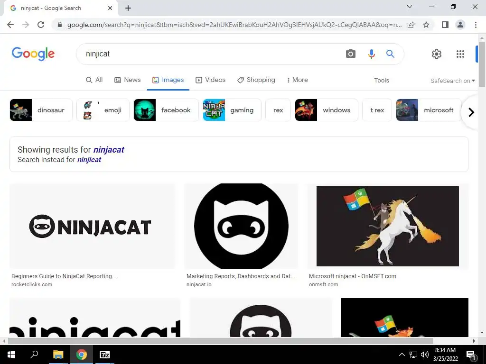
Task: Select the Images tab
Action: tap(168, 80)
